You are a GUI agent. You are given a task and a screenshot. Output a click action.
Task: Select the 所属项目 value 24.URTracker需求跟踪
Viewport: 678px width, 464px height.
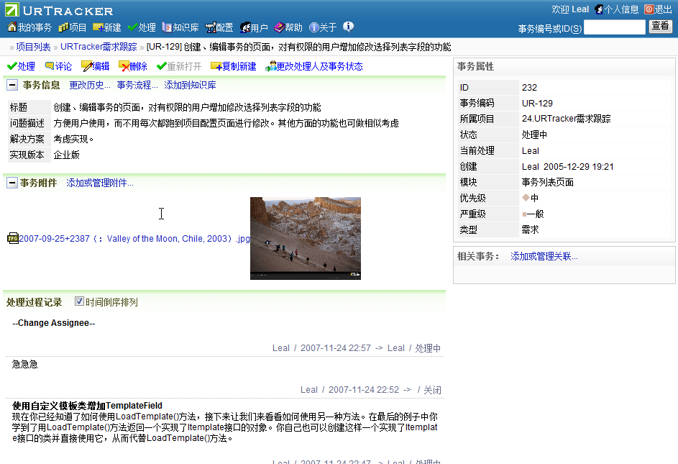(566, 119)
